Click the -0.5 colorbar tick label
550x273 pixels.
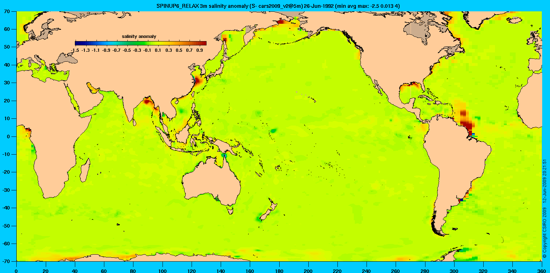(x=127, y=51)
